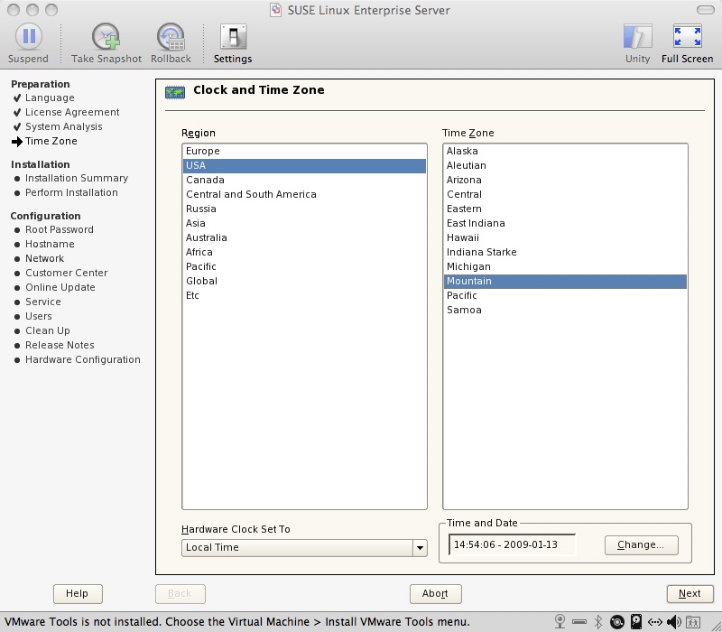Click Hardware Configuration step in sidebar
The height and width of the screenshot is (632, 722).
coord(83,359)
